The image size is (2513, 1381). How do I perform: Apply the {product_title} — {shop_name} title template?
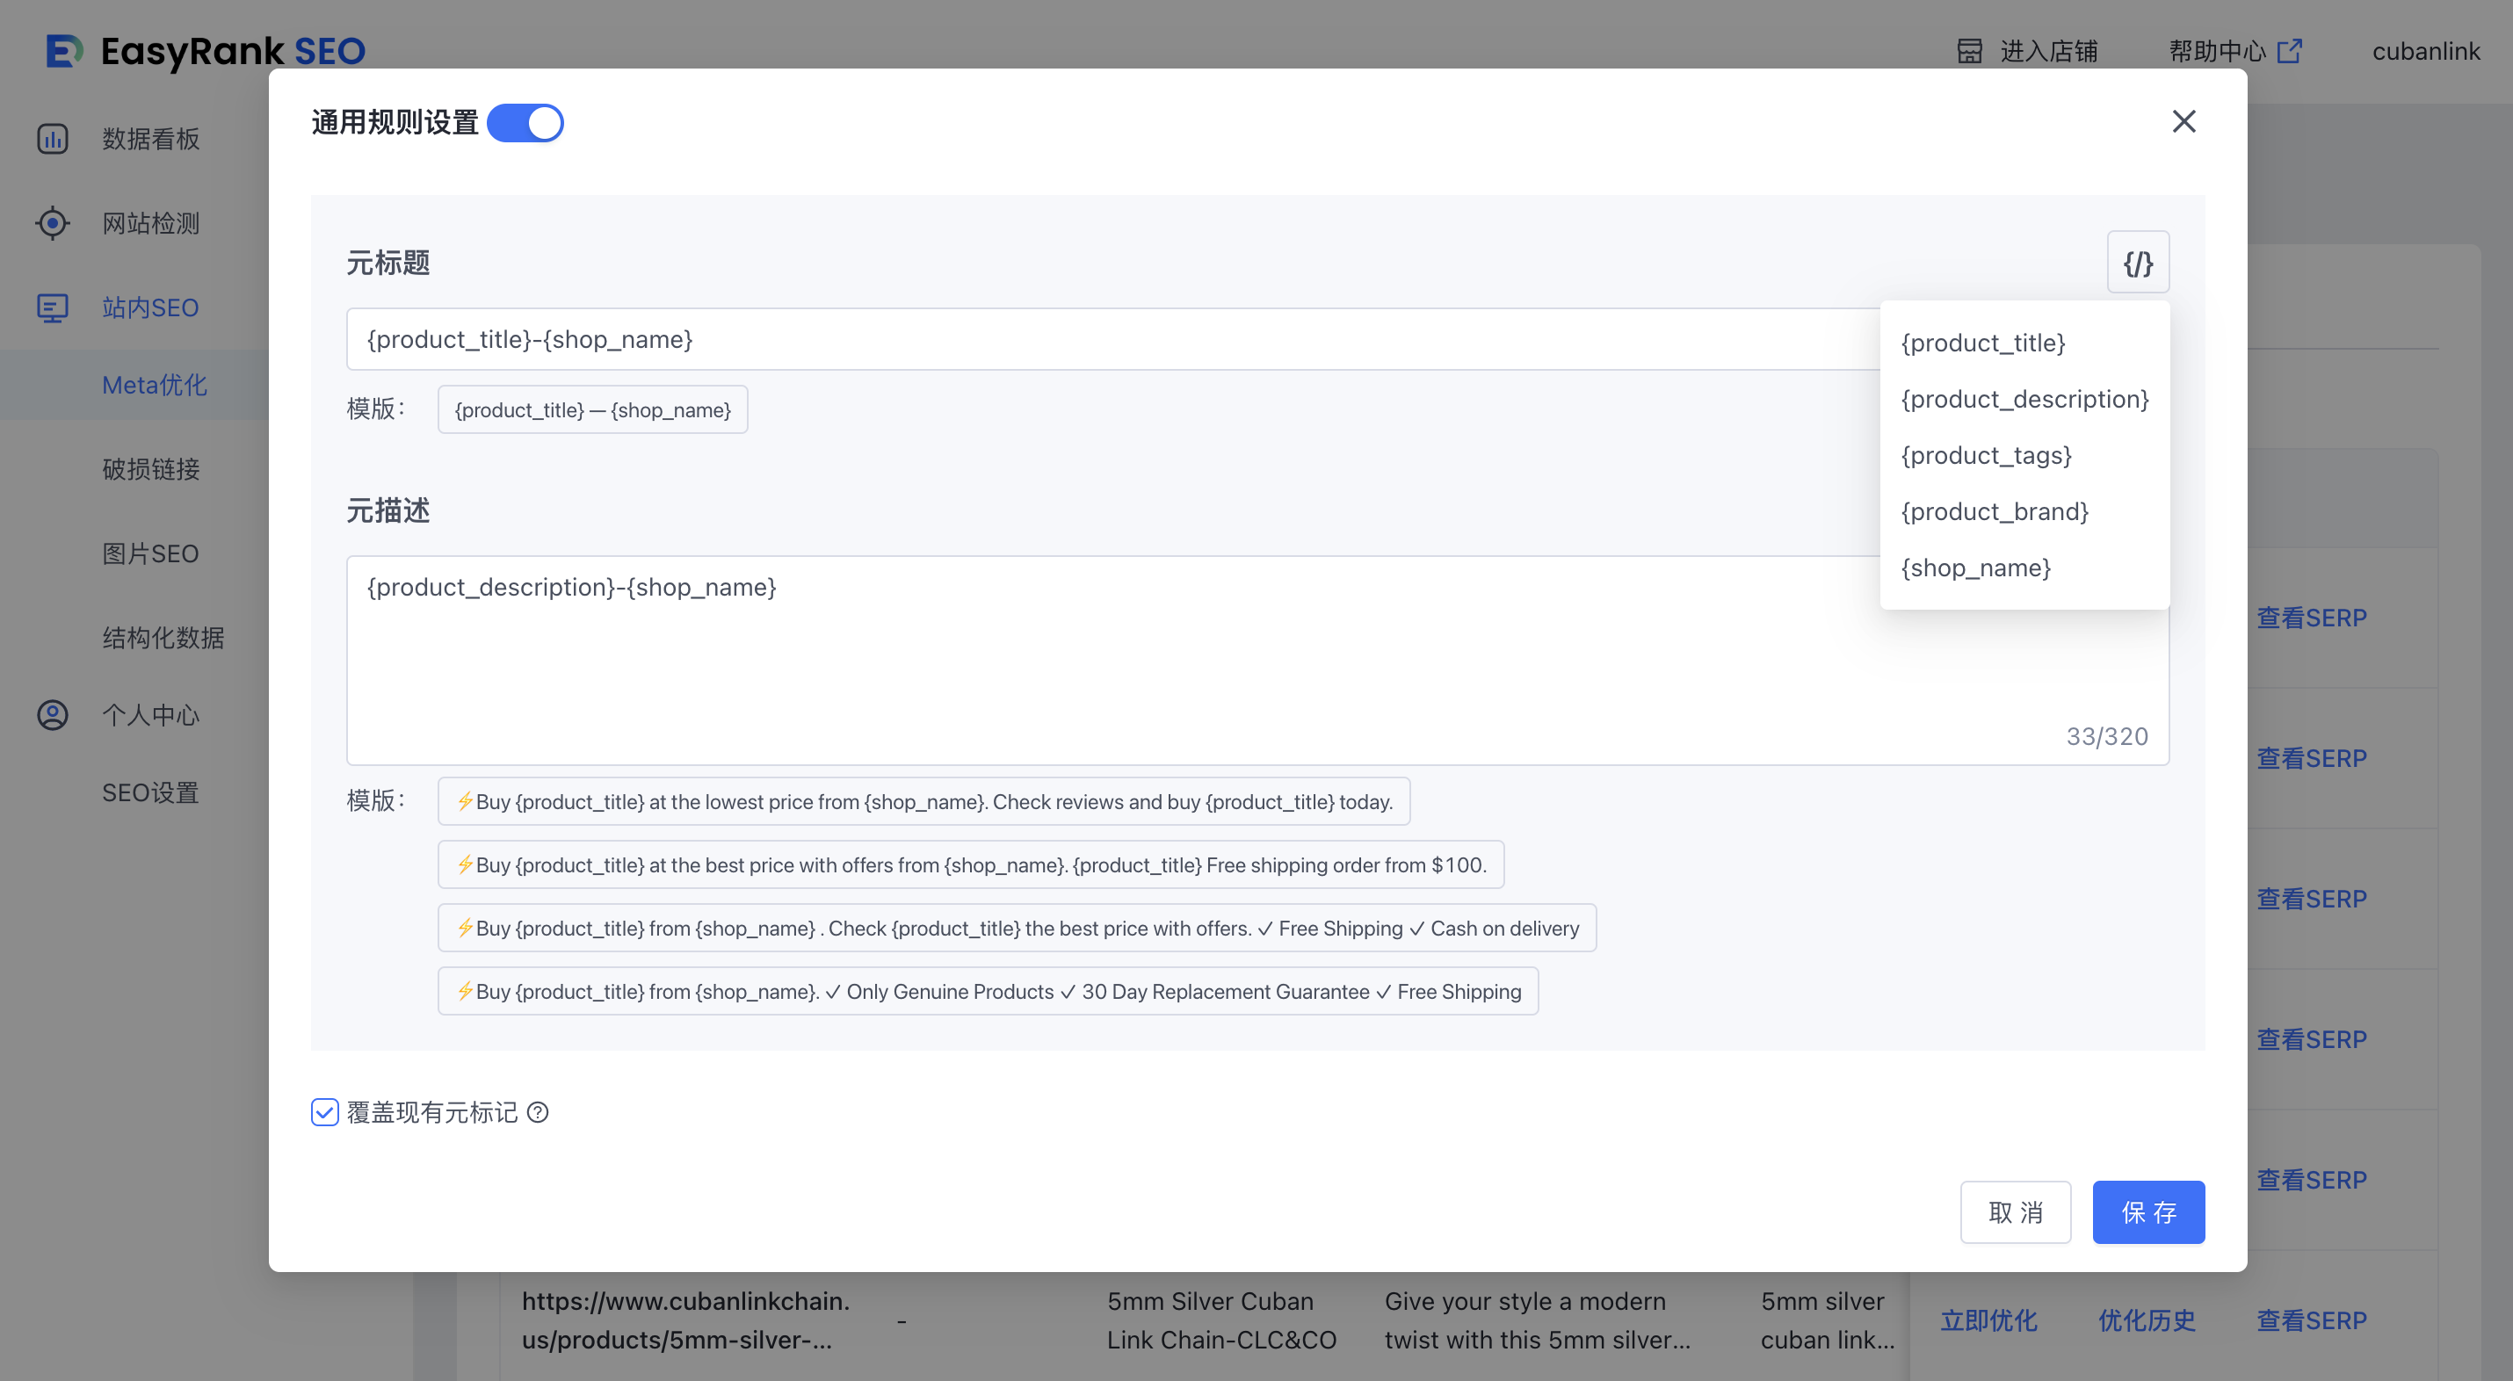tap(592, 409)
